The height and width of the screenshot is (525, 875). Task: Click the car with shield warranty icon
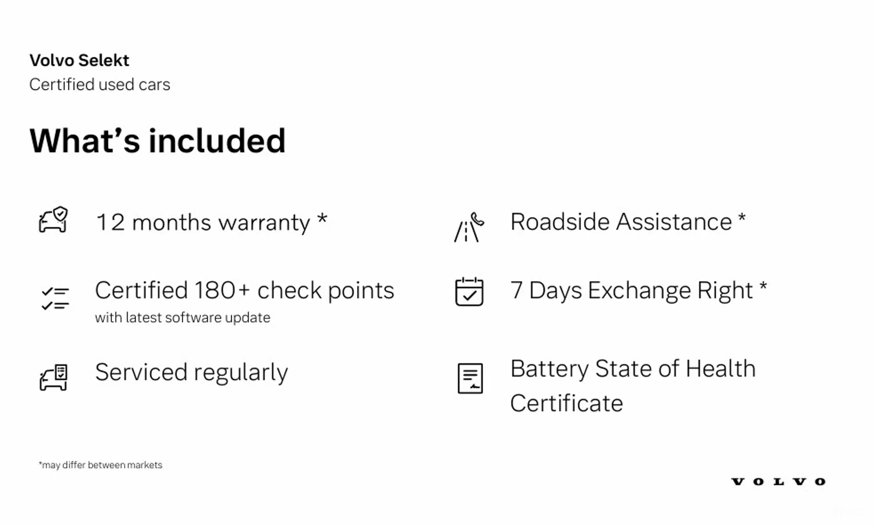click(x=53, y=219)
